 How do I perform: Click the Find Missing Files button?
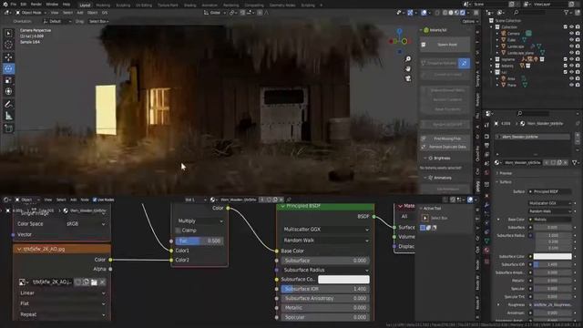pos(445,138)
